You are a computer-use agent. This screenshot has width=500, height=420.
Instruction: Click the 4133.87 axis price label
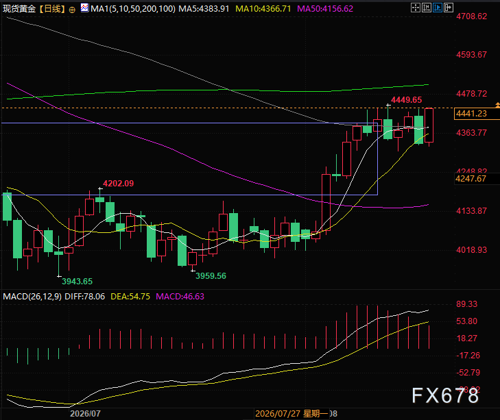point(472,210)
